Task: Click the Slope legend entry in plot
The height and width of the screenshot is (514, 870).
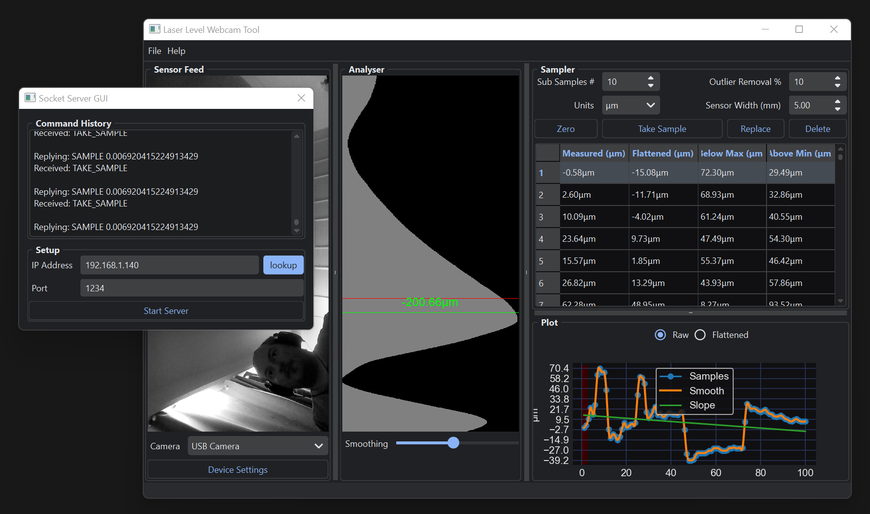Action: click(x=688, y=405)
